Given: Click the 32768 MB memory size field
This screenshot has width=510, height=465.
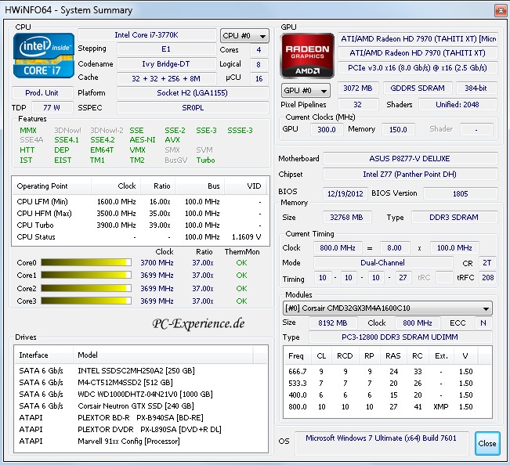Looking at the screenshot, I should click(347, 217).
